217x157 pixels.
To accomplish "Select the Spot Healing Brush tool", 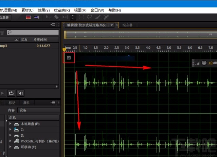I will [x=106, y=17].
